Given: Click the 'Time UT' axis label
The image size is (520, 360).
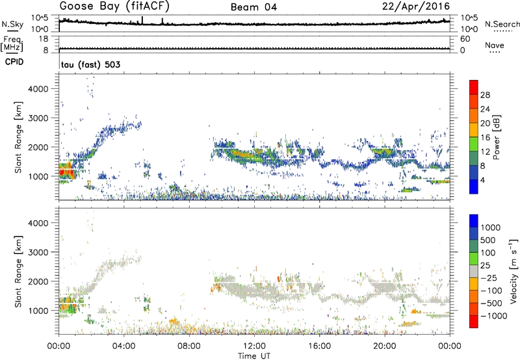Looking at the screenshot, I should tap(254, 356).
